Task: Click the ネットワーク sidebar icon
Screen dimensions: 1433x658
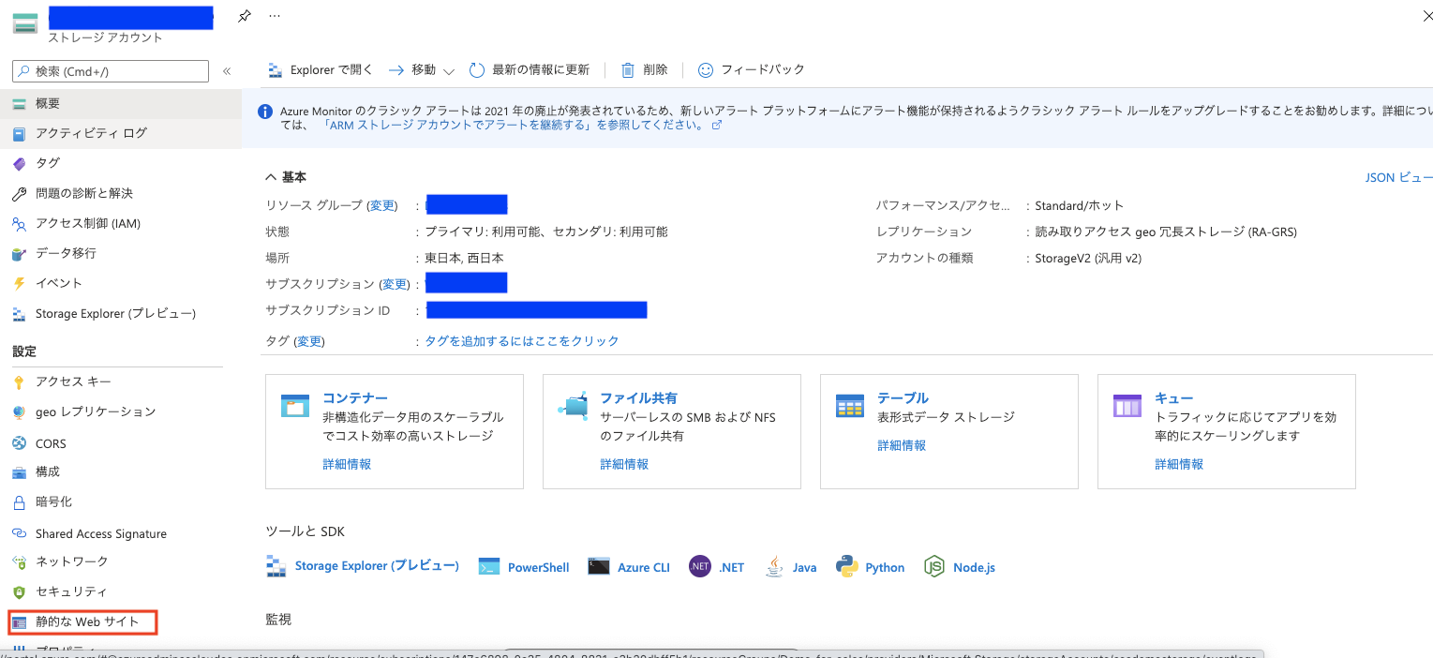Action: pyautogui.click(x=19, y=561)
